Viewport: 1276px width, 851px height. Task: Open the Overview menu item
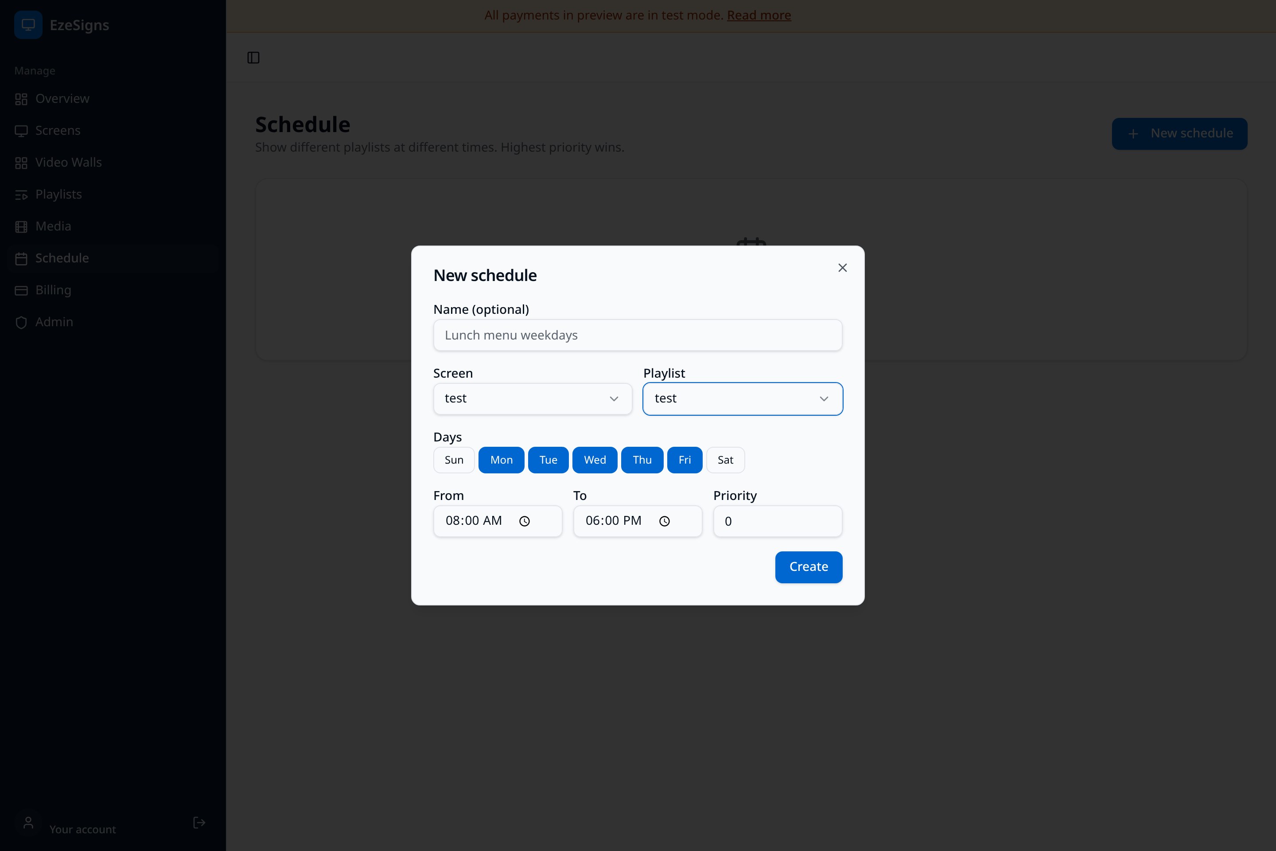113,99
